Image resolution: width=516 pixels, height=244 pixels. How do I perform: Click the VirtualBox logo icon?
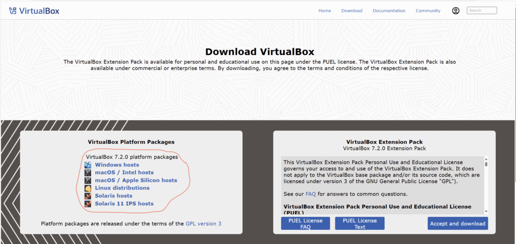13,11
